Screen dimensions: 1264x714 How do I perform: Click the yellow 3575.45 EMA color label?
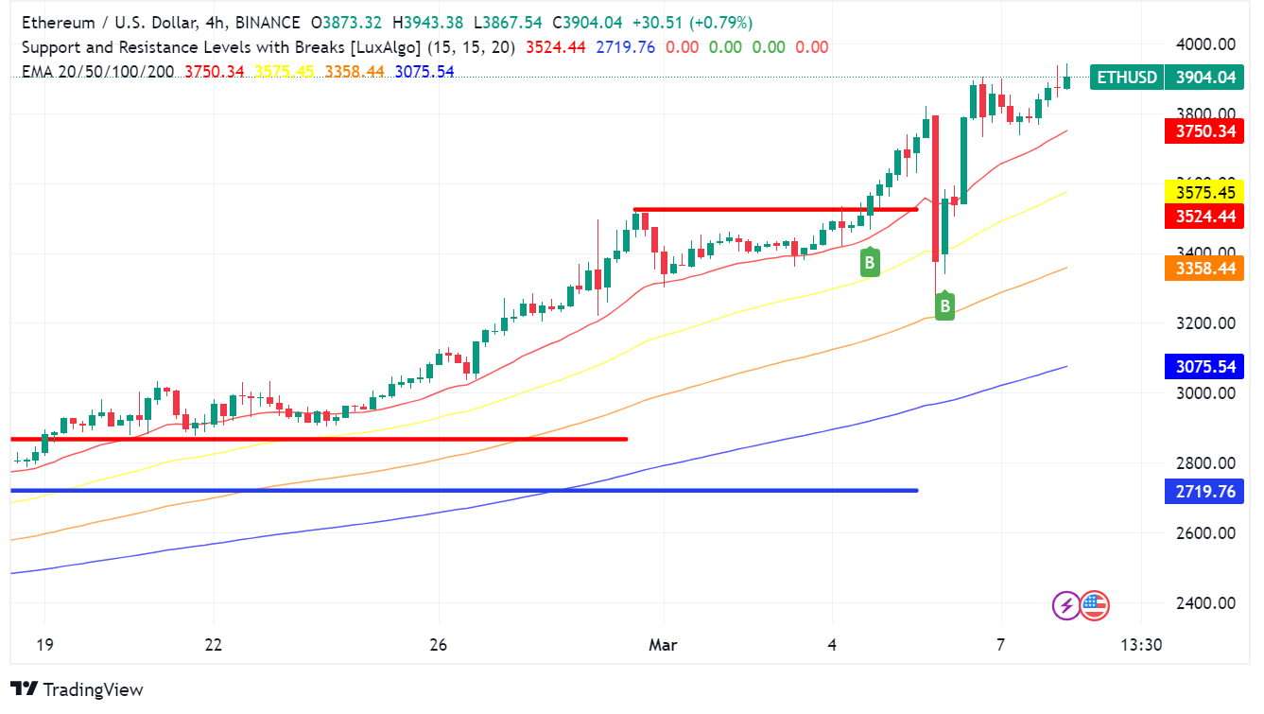point(1203,192)
